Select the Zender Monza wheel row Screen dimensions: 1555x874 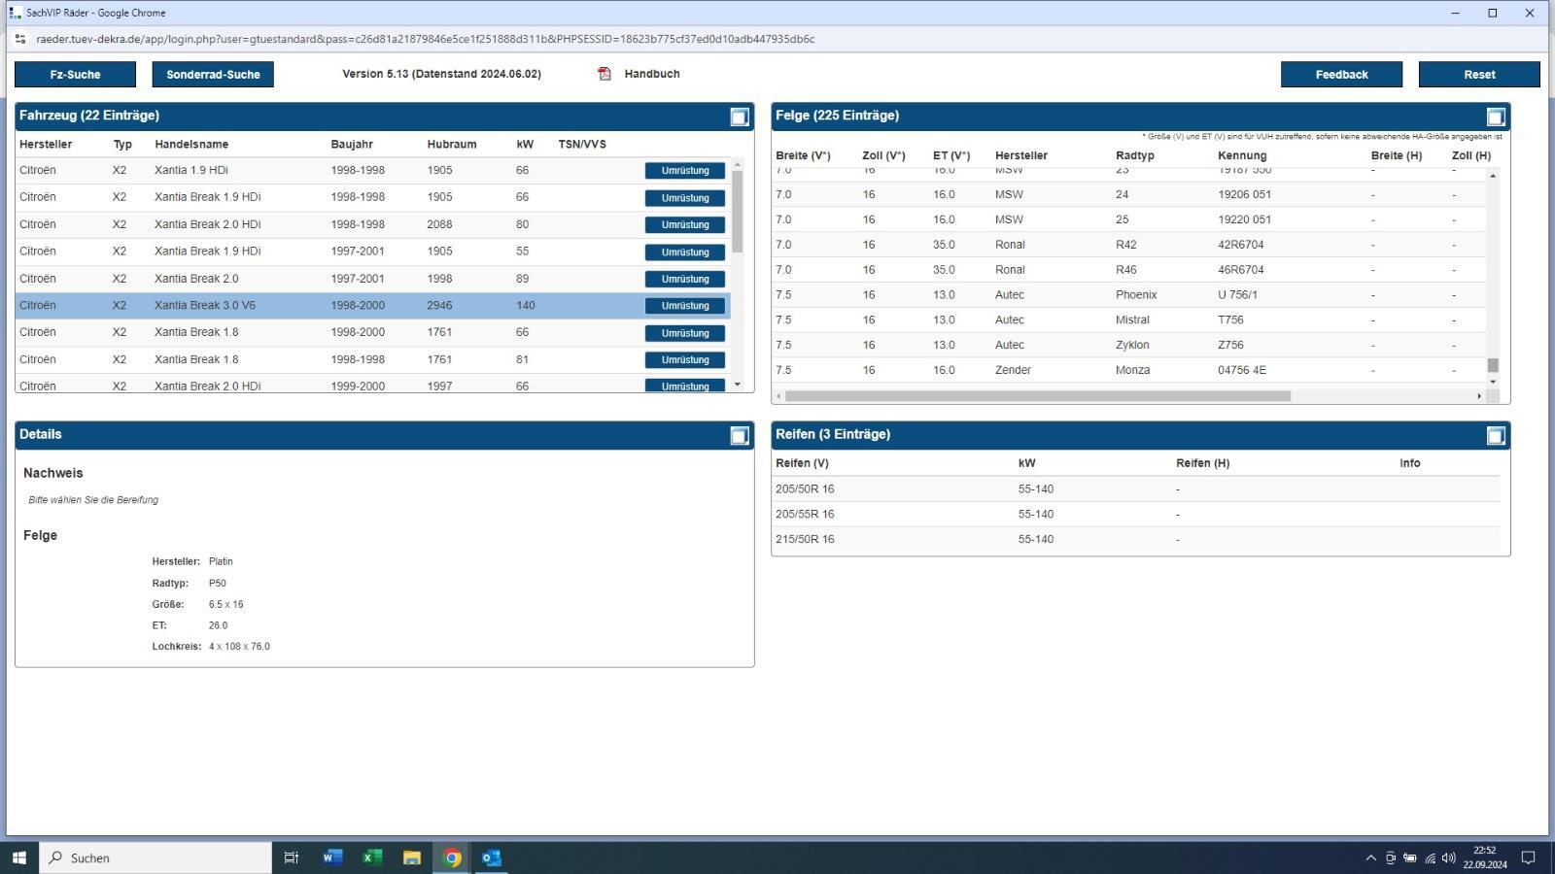(x=1128, y=371)
